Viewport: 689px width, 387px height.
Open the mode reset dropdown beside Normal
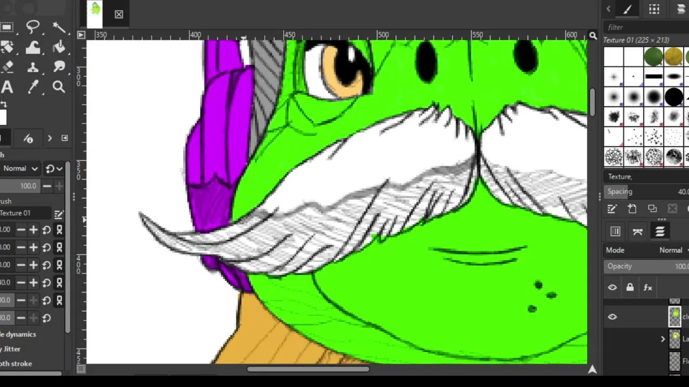click(x=54, y=168)
